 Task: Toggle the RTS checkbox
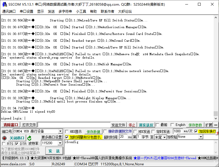tap(4, 144)
